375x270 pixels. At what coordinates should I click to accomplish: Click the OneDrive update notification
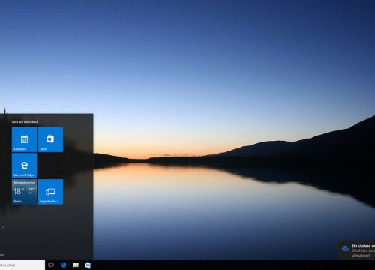click(x=357, y=250)
